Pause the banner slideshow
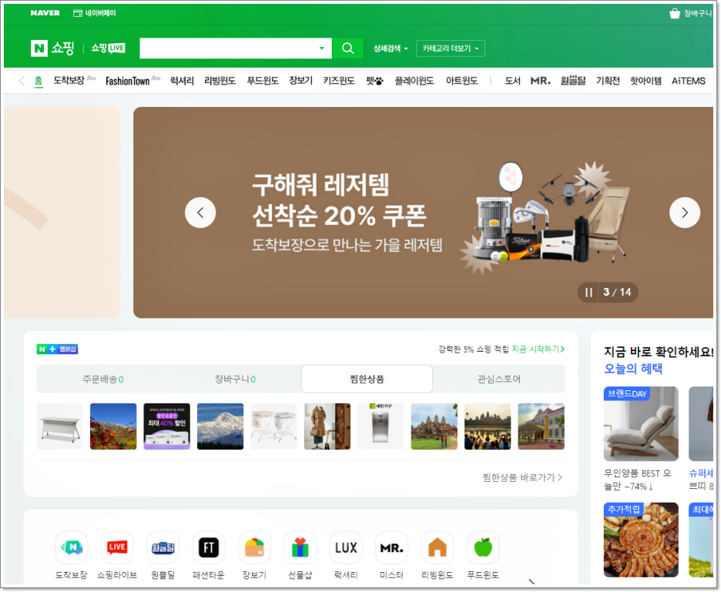Viewport: 721px width, 592px height. [x=588, y=292]
